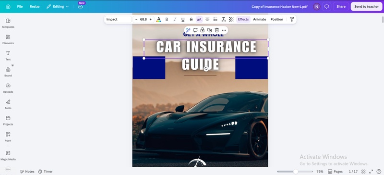The image size is (384, 175).
Task: Select the left dark blue rectangle
Action: (x=149, y=68)
